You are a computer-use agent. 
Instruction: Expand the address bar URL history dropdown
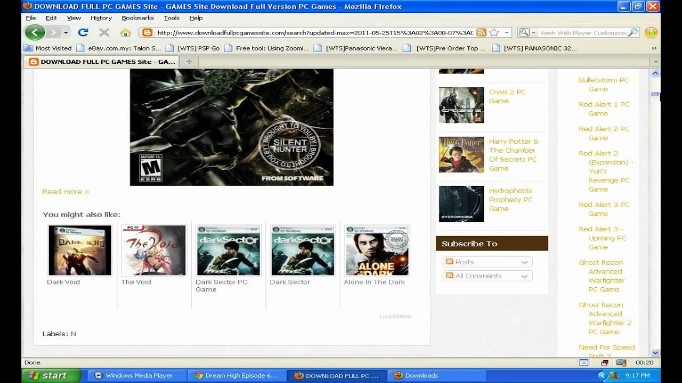click(507, 32)
